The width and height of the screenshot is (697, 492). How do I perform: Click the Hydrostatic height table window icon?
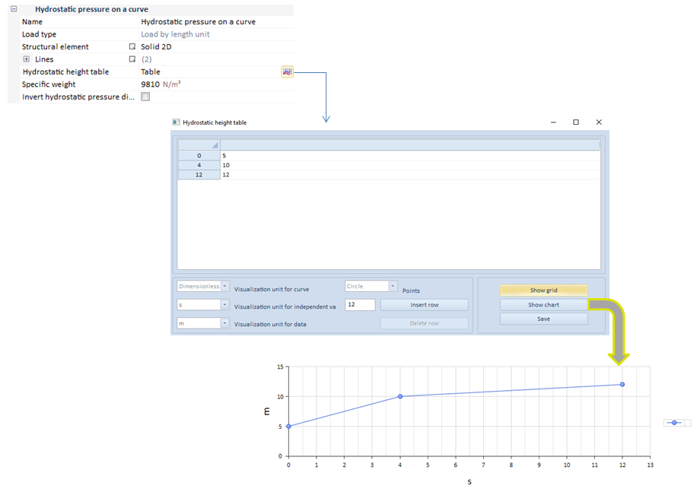[177, 122]
